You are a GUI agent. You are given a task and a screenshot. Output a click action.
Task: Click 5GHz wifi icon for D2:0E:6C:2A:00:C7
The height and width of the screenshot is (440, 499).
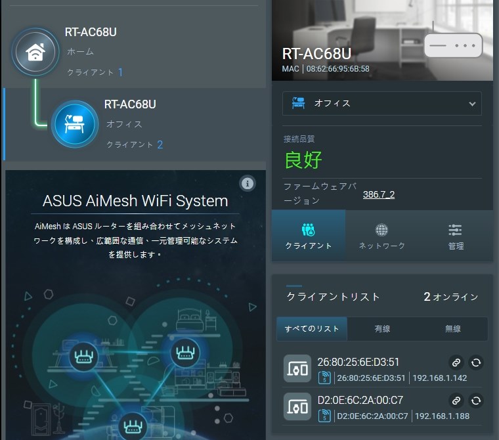[324, 416]
